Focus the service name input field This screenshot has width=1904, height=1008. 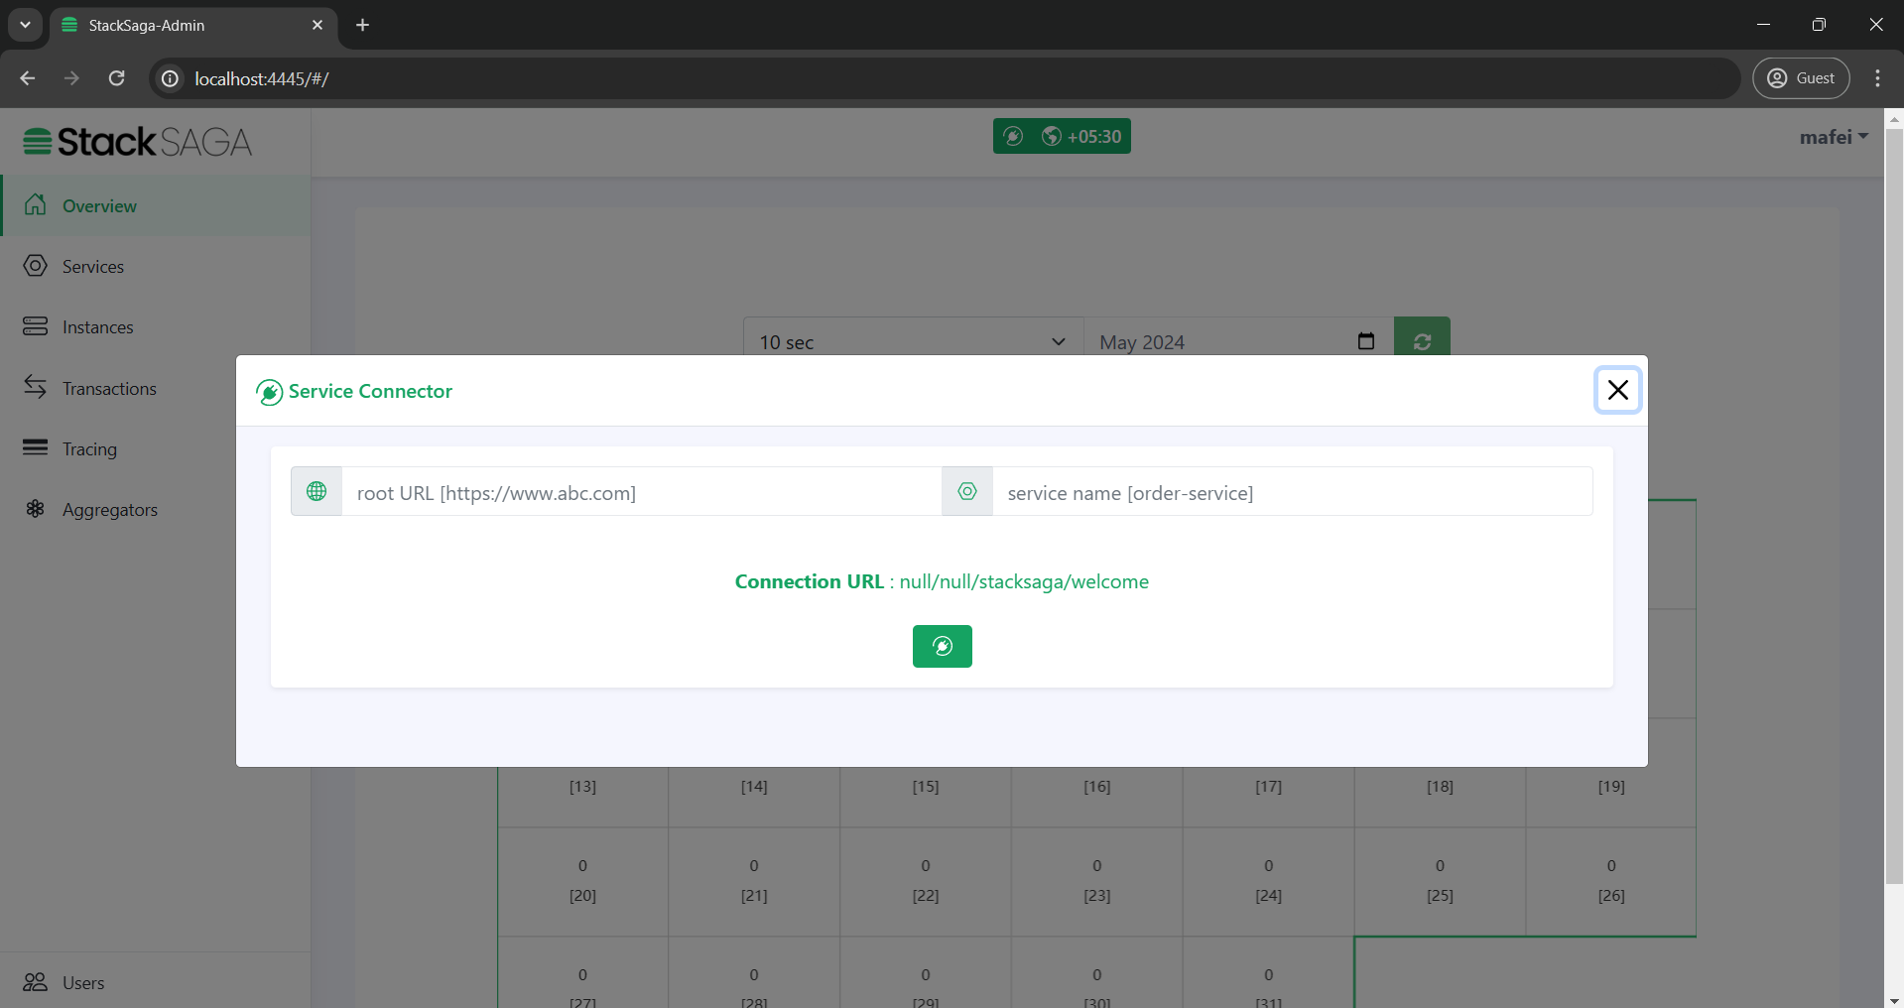pyautogui.click(x=1292, y=492)
